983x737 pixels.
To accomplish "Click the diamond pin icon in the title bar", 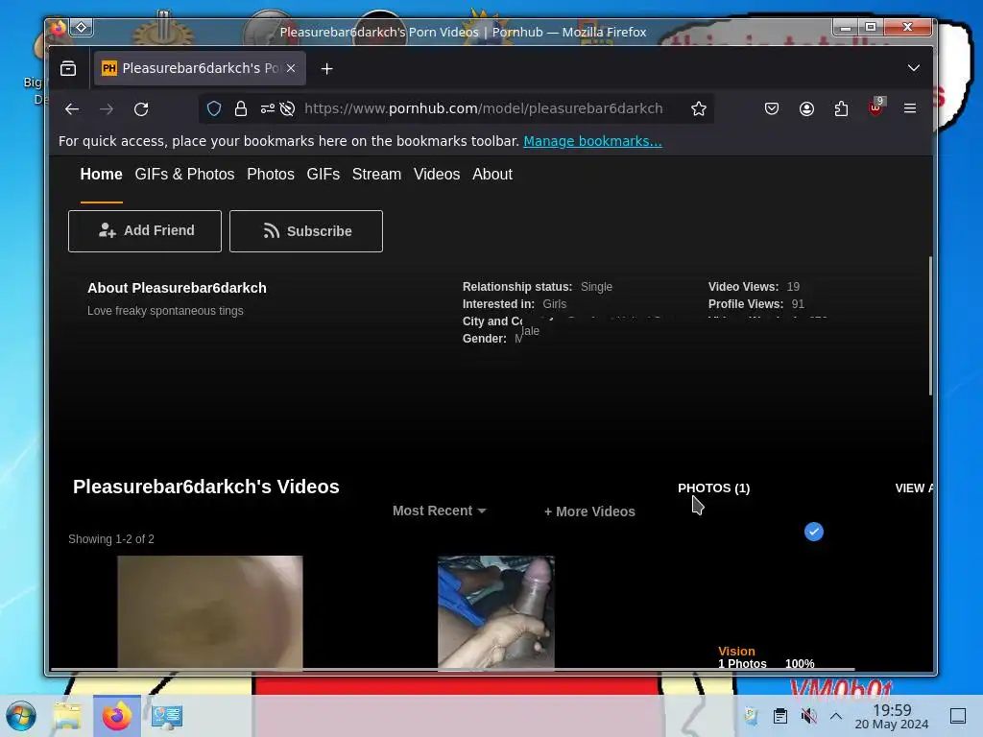I will (x=82, y=27).
